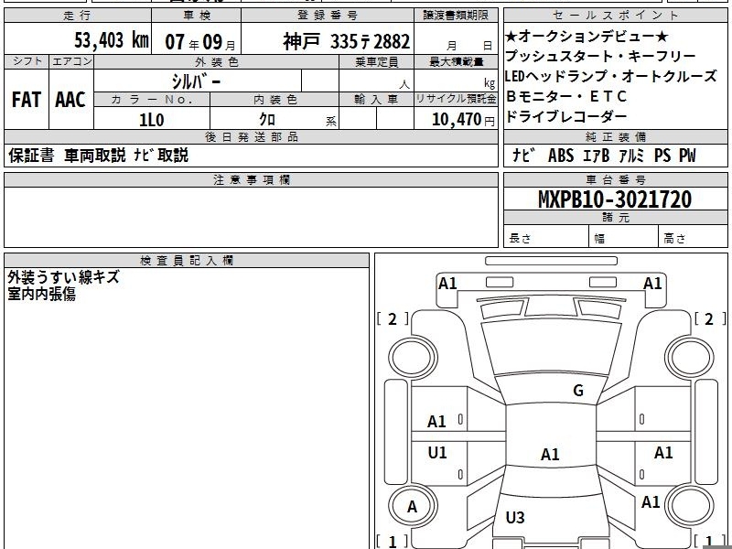Screen dimensions: 732x549
Task: Click the AAC air conditioner value
Action: (x=70, y=100)
